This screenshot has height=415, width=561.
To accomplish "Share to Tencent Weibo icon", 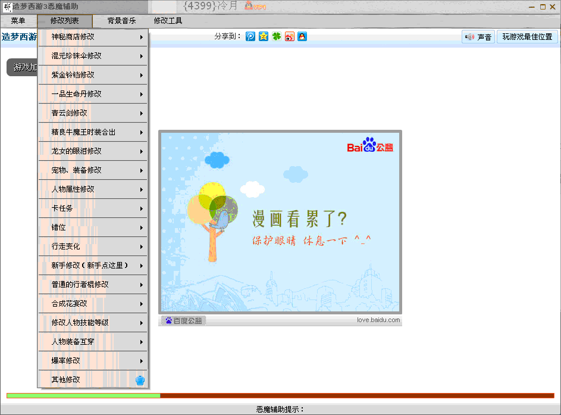I will 250,36.
